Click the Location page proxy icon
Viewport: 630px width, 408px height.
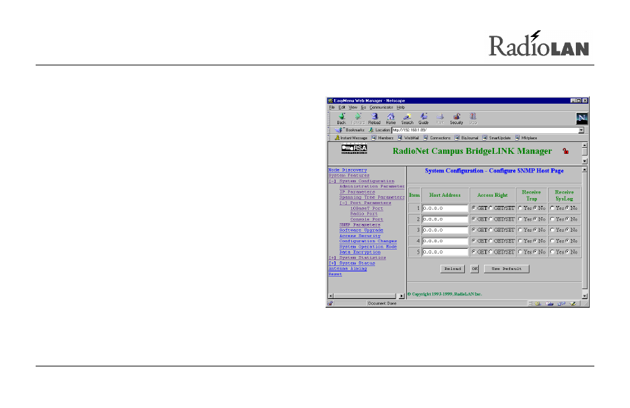point(371,130)
